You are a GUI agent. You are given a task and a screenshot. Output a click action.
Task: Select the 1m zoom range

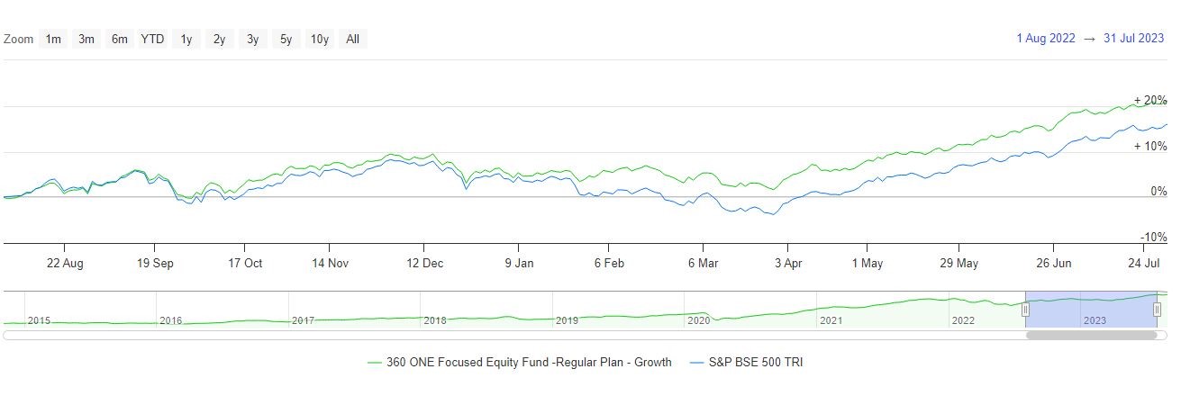tap(53, 39)
